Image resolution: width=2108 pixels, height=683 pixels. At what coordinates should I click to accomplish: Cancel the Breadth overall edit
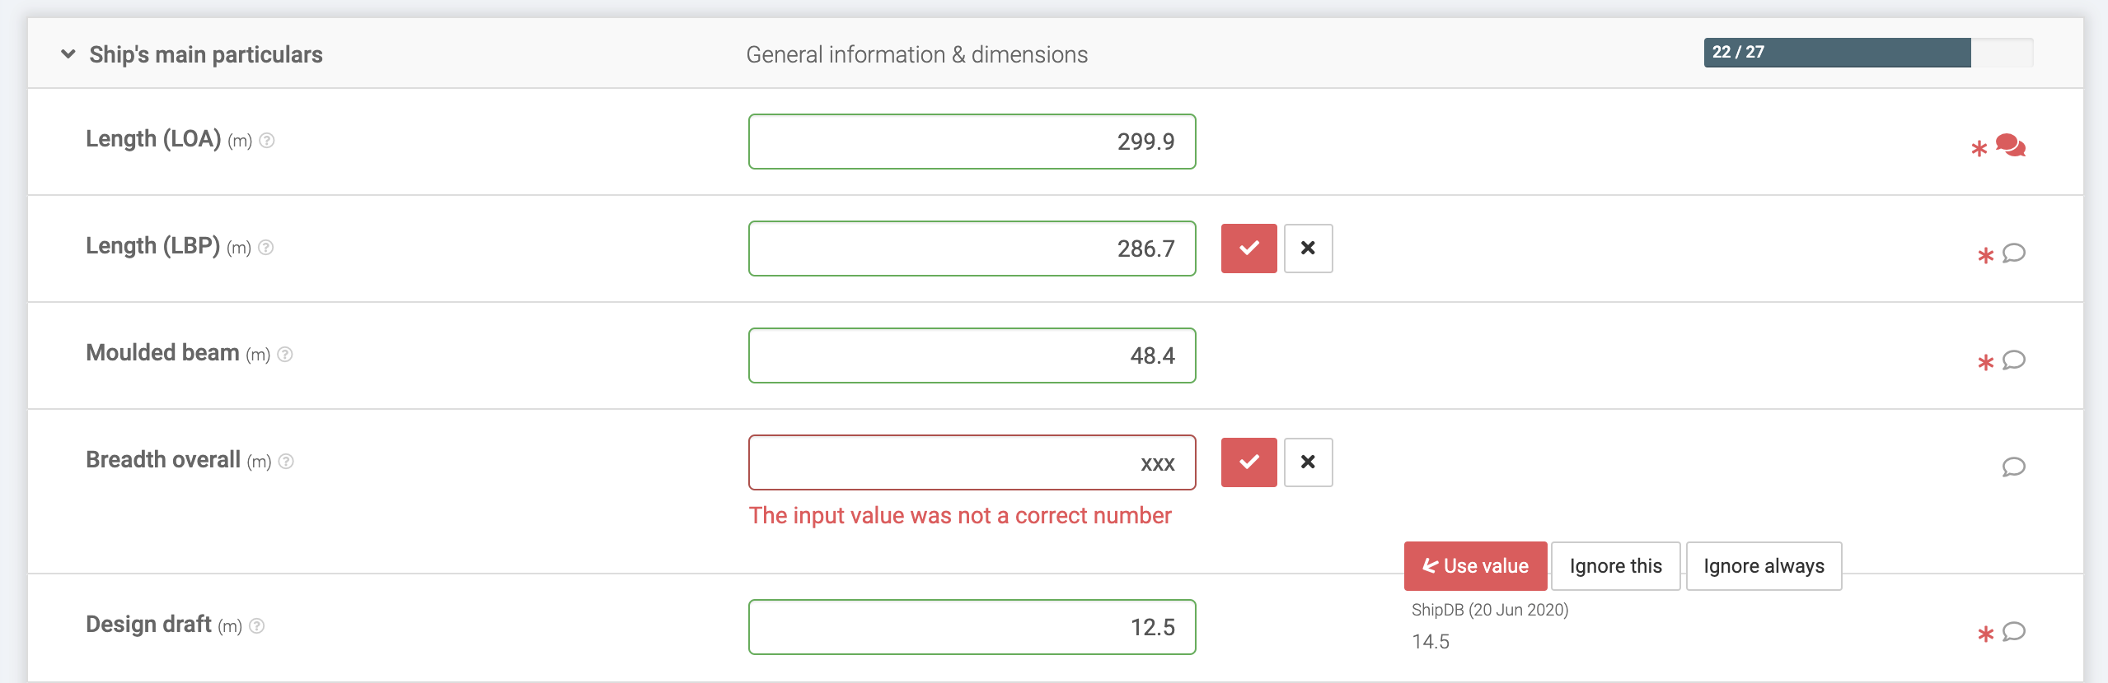(x=1308, y=462)
